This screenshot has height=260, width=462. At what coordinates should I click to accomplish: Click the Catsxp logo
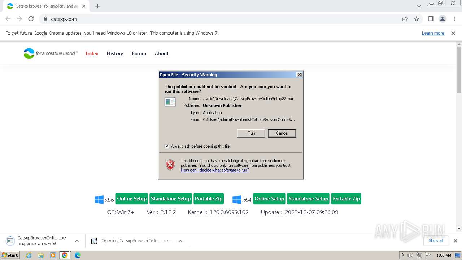pyautogui.click(x=51, y=53)
